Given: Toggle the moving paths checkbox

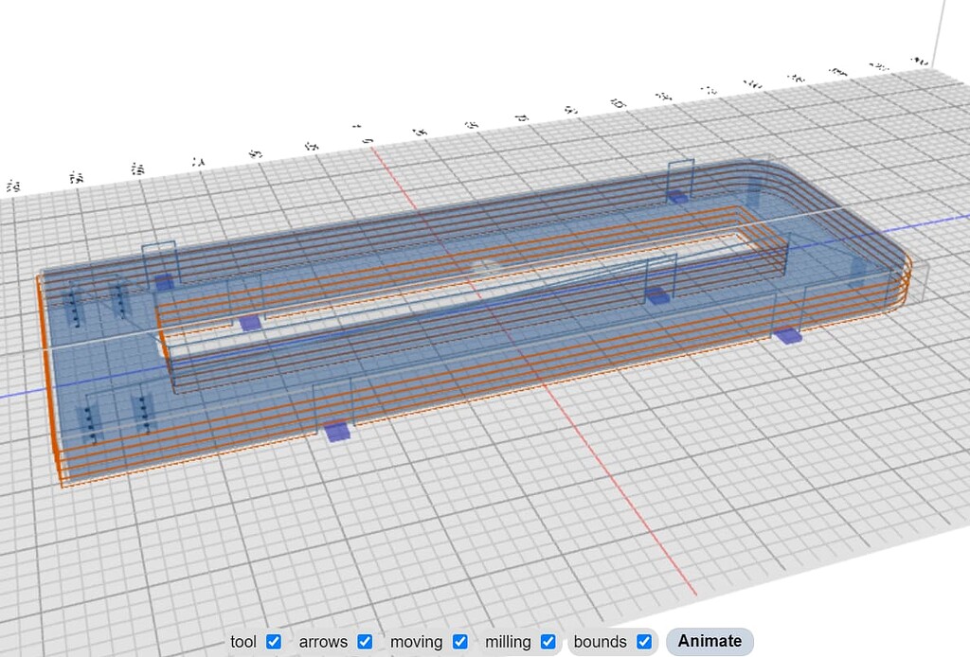Looking at the screenshot, I should coord(459,641).
